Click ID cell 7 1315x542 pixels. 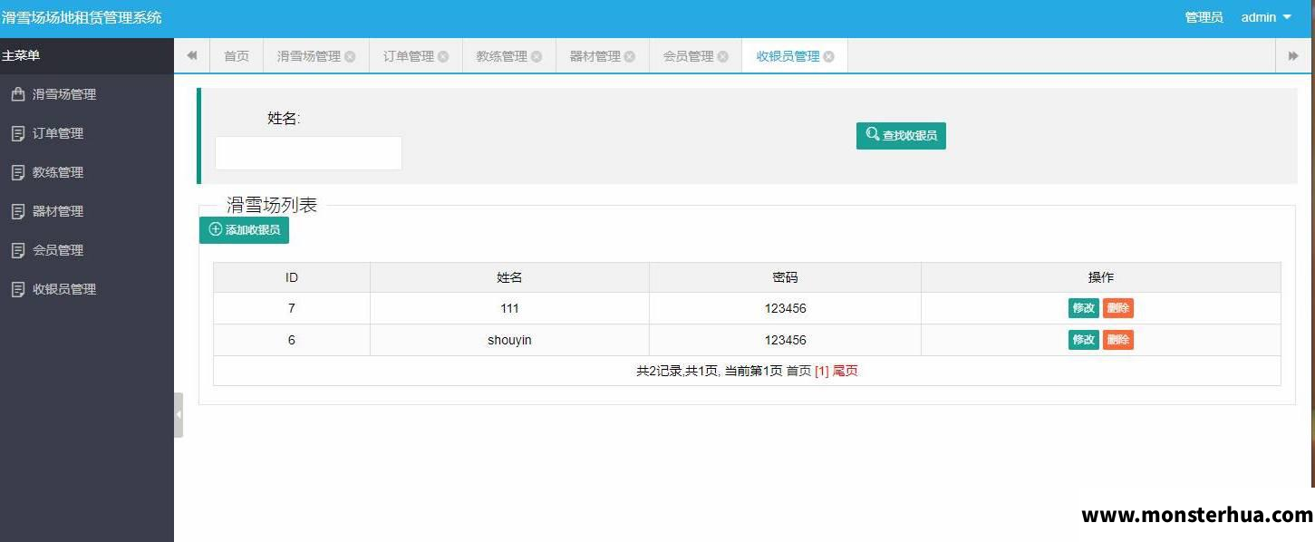[x=292, y=308]
